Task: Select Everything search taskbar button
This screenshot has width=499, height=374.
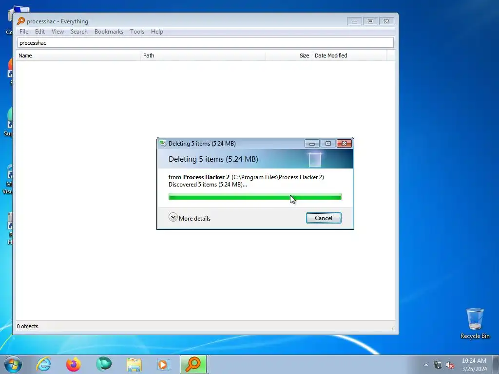Action: (194, 364)
